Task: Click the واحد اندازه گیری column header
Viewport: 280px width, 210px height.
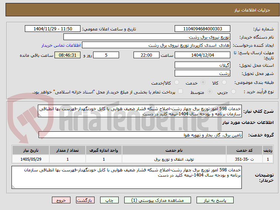Action: click(x=104, y=150)
